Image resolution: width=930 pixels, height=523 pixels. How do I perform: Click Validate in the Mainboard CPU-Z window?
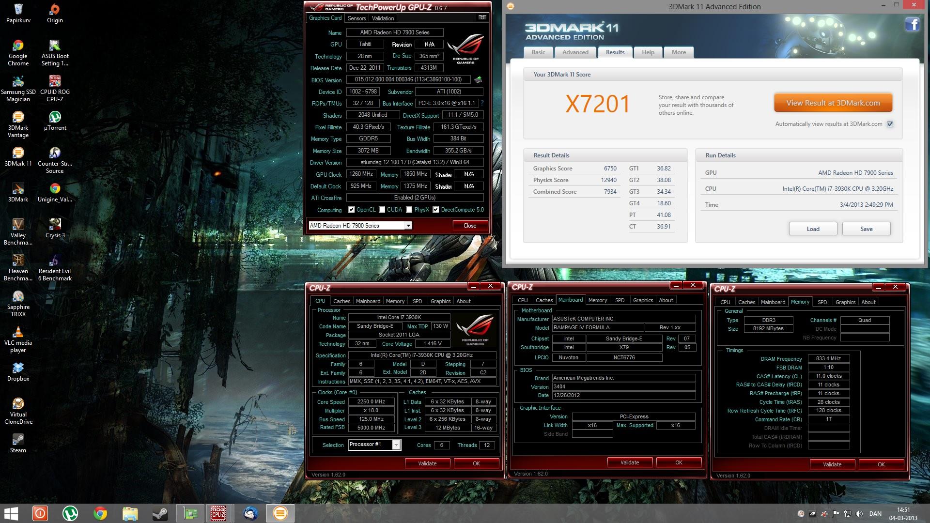[x=630, y=462]
